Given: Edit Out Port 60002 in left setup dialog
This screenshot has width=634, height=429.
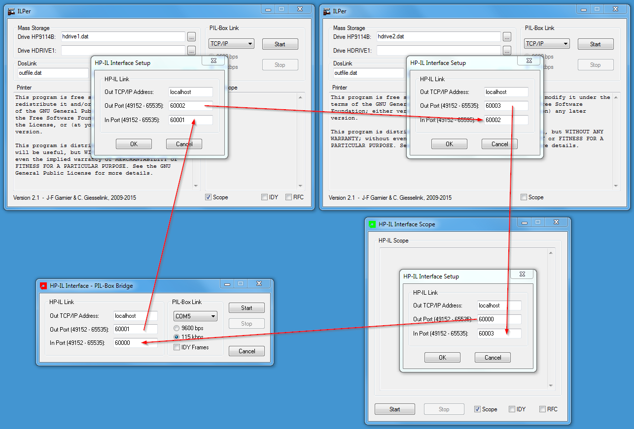Looking at the screenshot, I should click(x=190, y=106).
